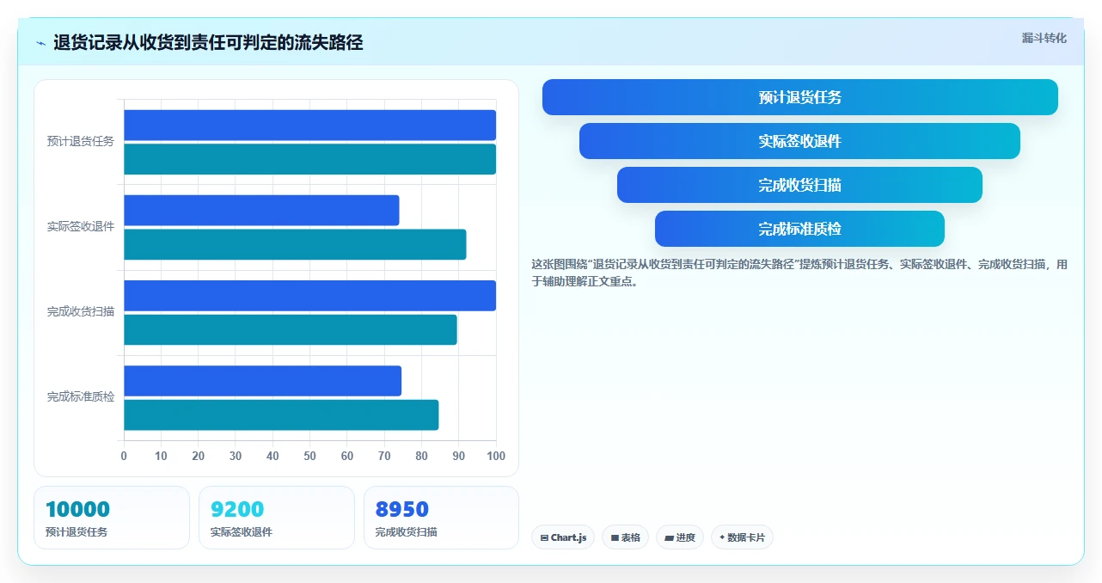Viewport: 1102px width, 583px height.
Task: Open the 10000 预计退货任务 data card
Action: (x=112, y=518)
